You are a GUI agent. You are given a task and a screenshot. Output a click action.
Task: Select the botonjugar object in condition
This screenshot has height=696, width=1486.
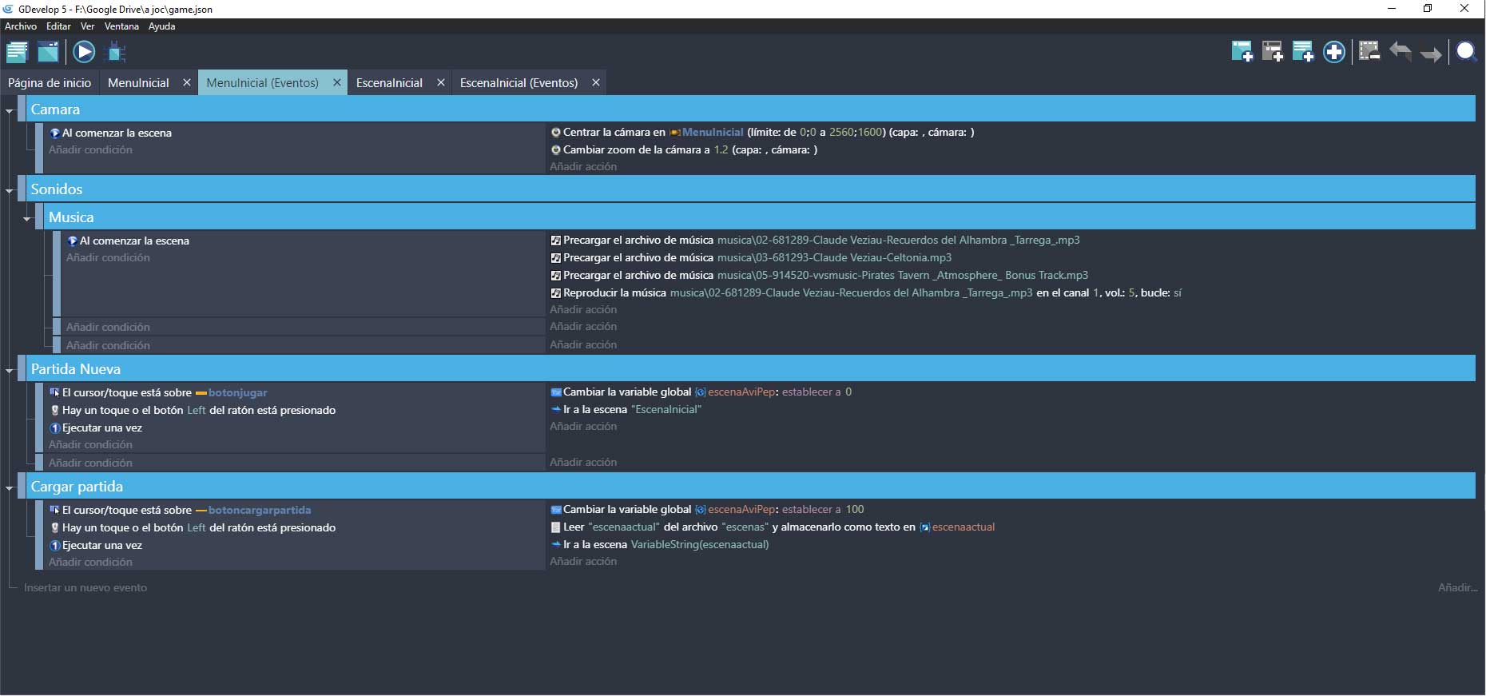(237, 393)
